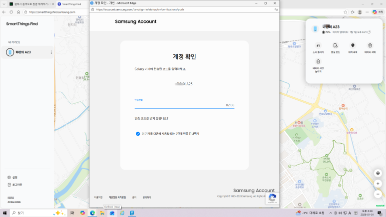The height and width of the screenshot is (217, 386).
Task: Click the taskbar search box
Action: coord(38,213)
